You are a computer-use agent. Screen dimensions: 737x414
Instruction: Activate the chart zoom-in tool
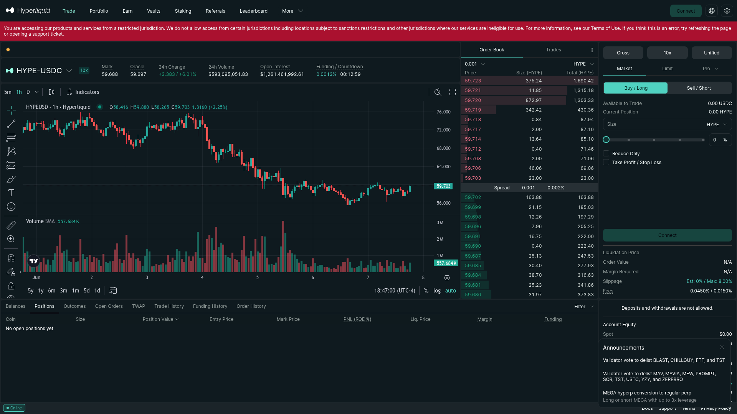click(x=11, y=239)
